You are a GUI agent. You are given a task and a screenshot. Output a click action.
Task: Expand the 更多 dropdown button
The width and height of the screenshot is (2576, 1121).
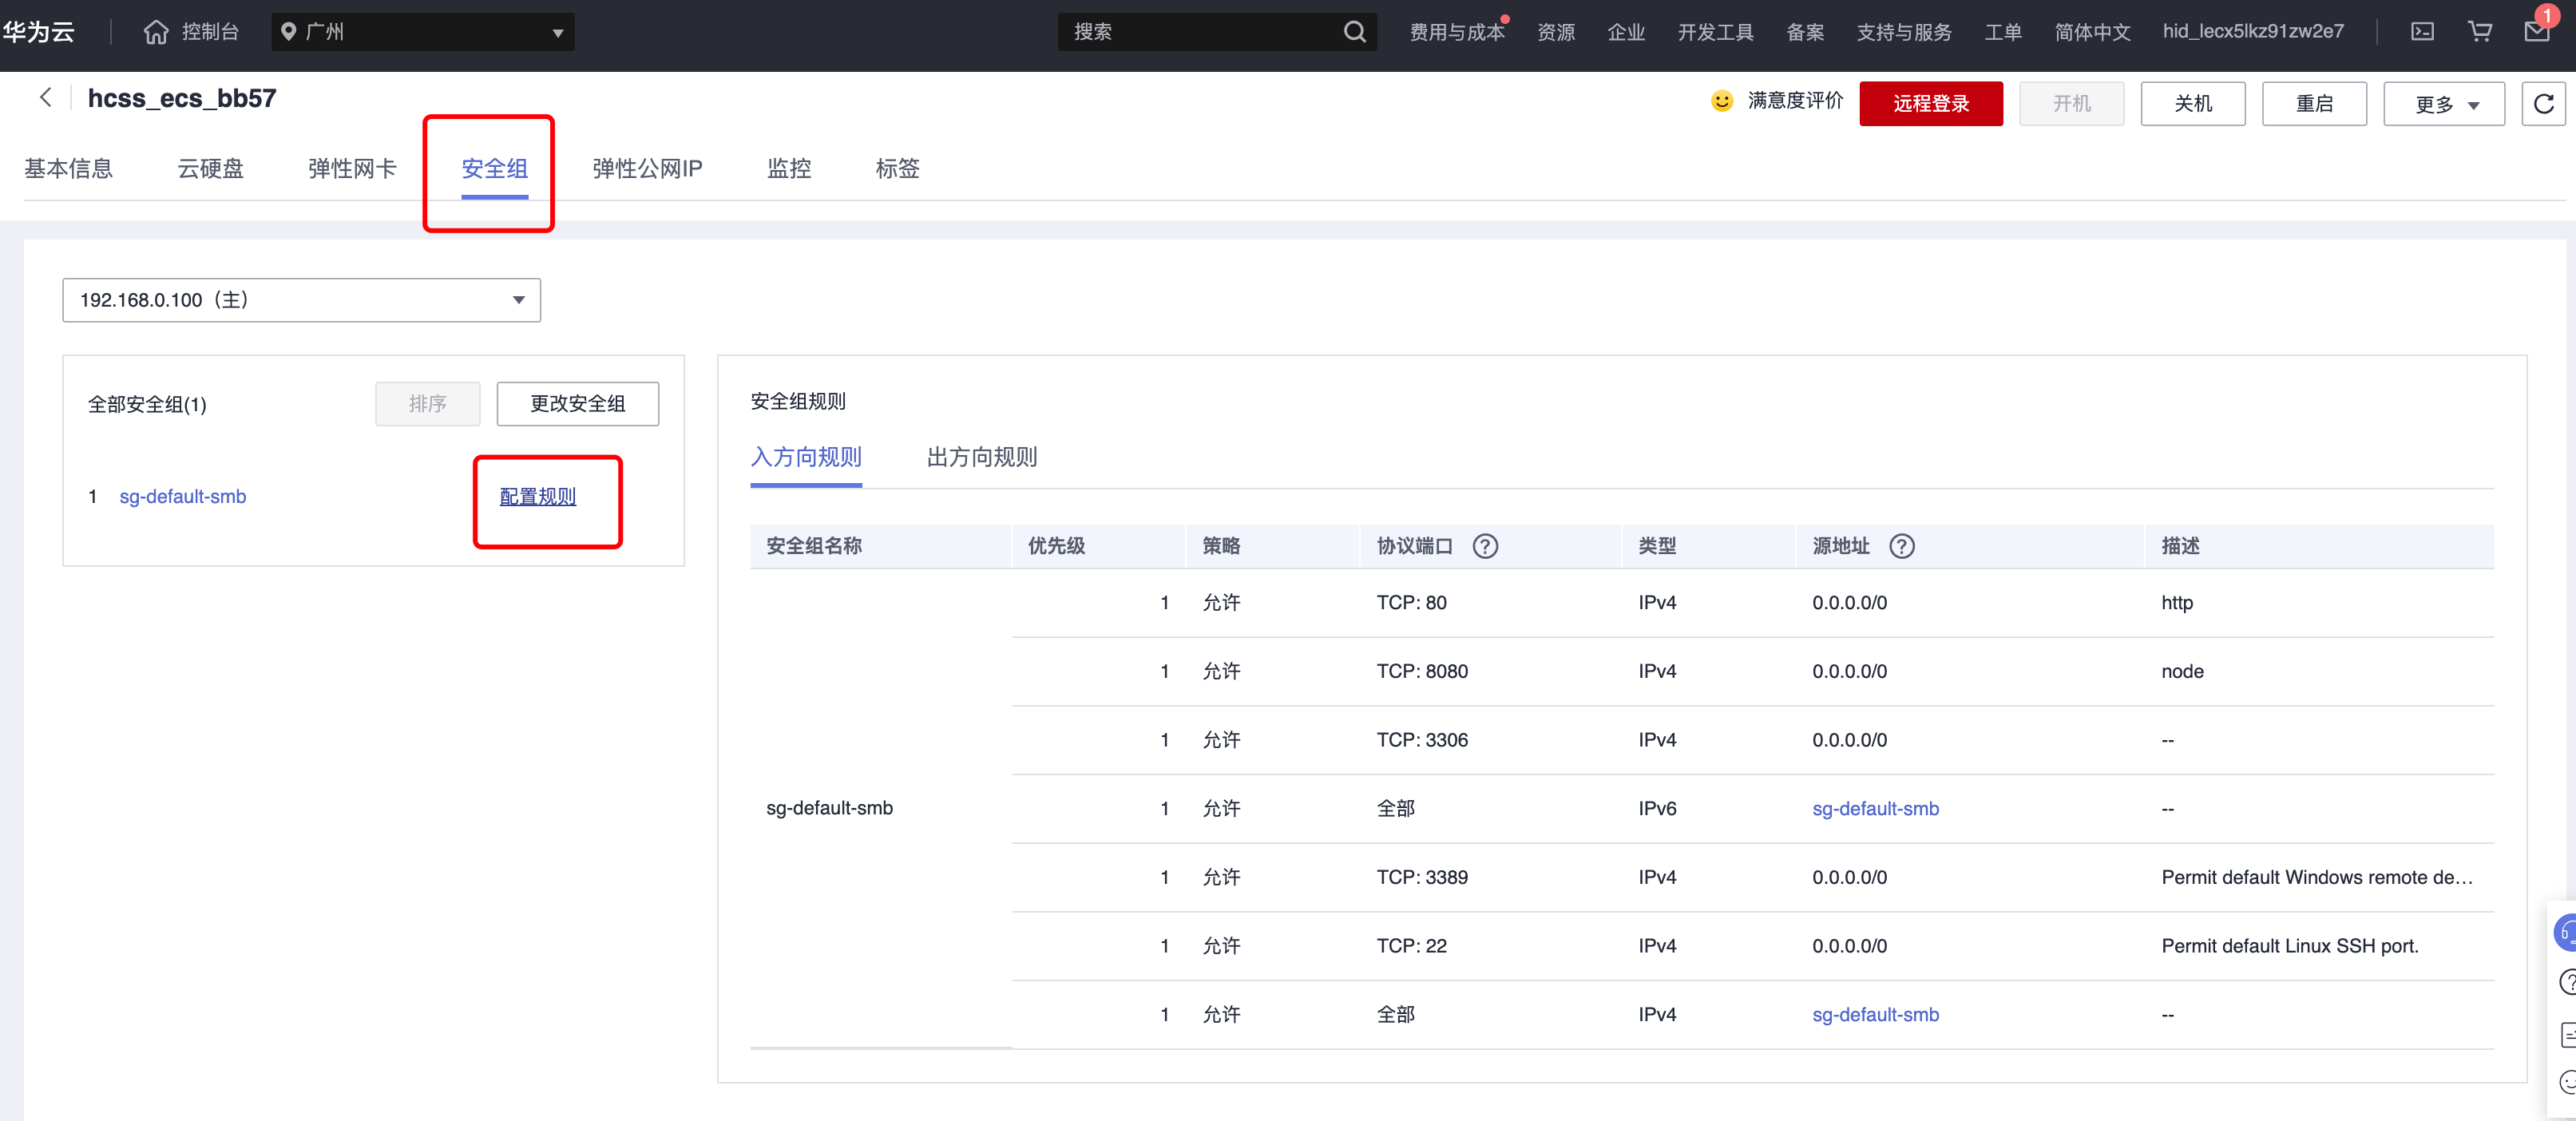tap(2443, 104)
